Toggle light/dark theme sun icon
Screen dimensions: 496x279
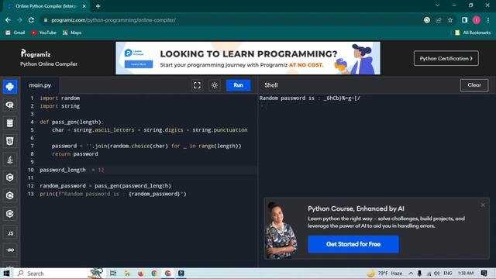pos(215,85)
